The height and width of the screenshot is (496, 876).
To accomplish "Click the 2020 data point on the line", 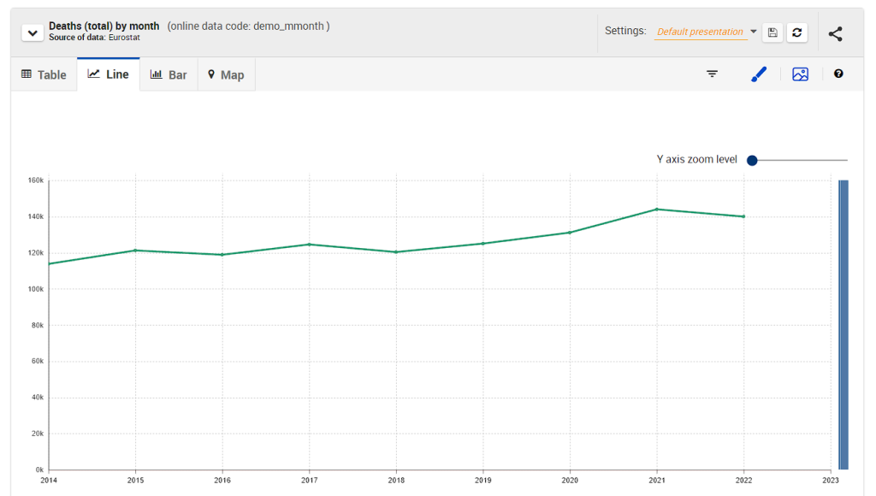I will pyautogui.click(x=570, y=232).
